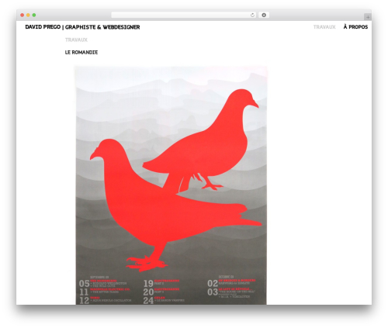
Task: Open Travaux in the top navigation
Action: 324,27
